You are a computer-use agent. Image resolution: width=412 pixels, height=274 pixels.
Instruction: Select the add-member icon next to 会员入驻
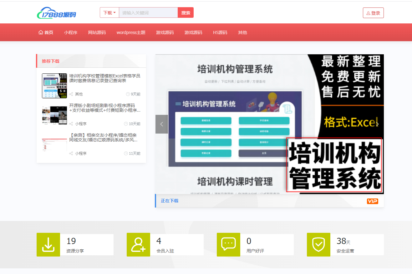pos(138,245)
